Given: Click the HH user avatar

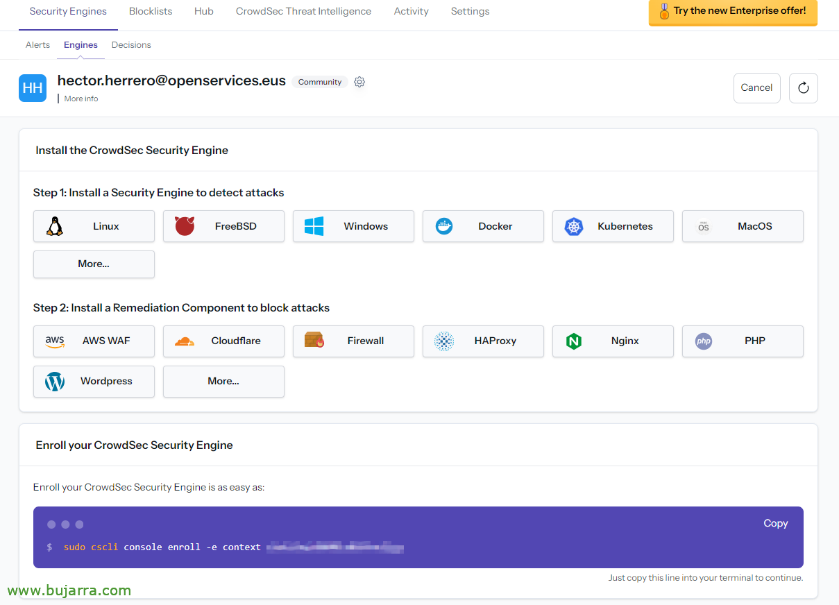Looking at the screenshot, I should pyautogui.click(x=33, y=88).
